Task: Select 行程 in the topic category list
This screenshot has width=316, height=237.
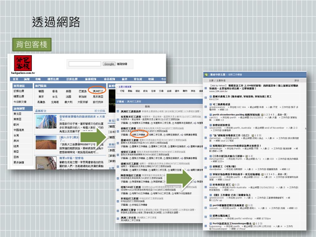Action: coord(122,91)
